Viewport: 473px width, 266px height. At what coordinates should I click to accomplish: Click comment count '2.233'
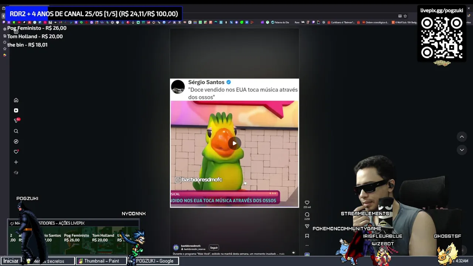click(x=307, y=219)
